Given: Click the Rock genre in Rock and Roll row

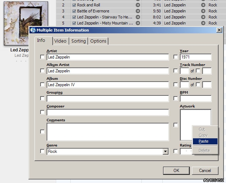Looking at the screenshot, I should (213, 5).
